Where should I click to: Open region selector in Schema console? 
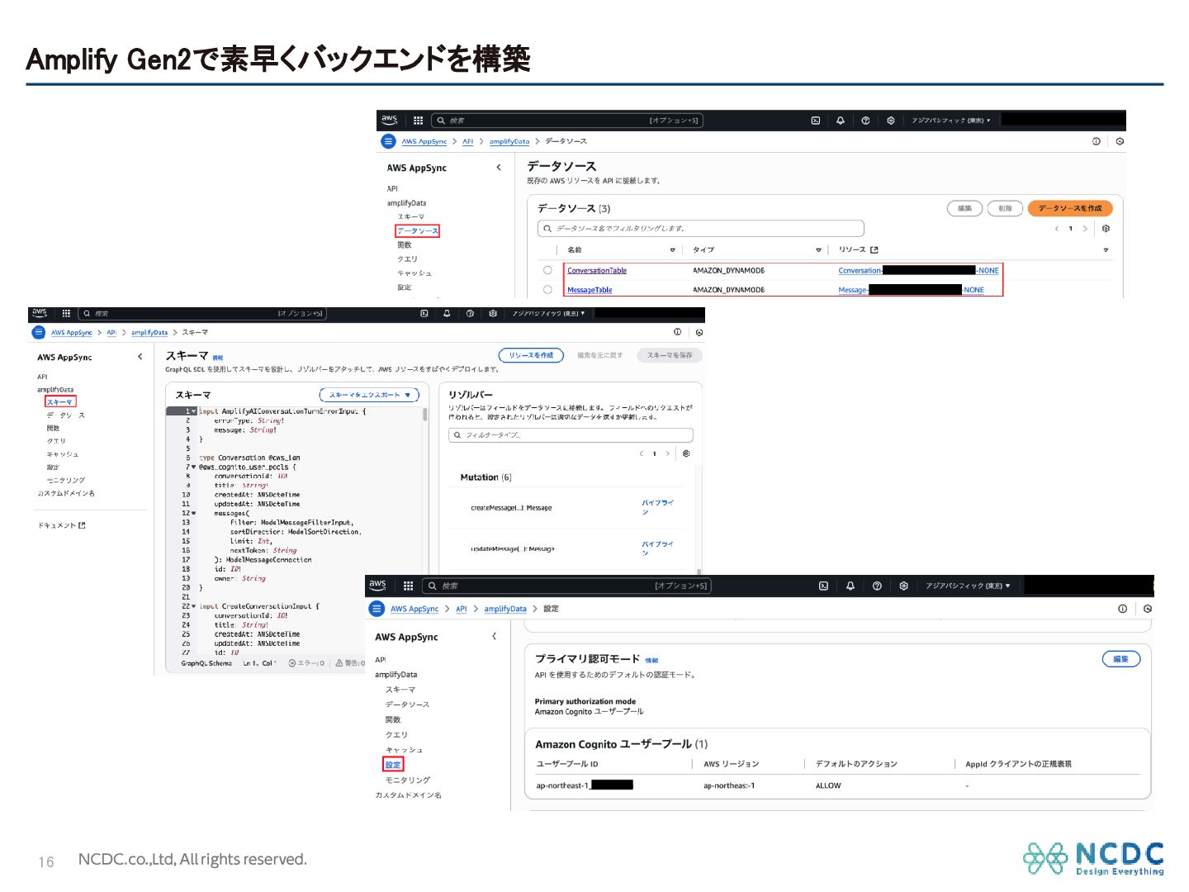548,314
